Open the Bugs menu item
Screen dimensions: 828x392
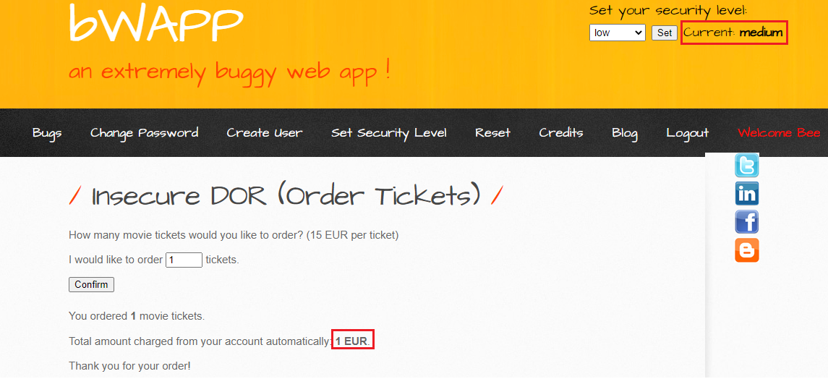(x=47, y=132)
